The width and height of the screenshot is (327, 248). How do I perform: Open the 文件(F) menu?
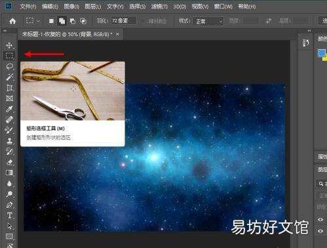point(28,7)
